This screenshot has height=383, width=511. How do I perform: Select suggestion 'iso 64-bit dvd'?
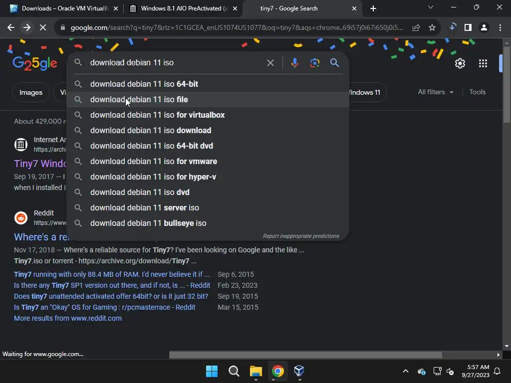tap(208, 146)
